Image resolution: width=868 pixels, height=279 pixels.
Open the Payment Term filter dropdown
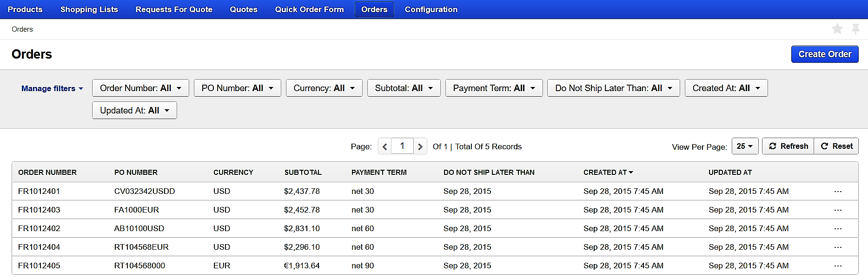pos(494,88)
